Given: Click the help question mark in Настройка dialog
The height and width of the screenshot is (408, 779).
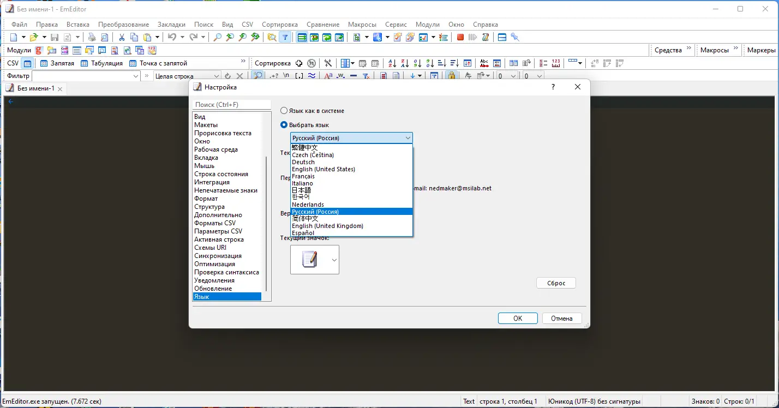Looking at the screenshot, I should pyautogui.click(x=553, y=87).
